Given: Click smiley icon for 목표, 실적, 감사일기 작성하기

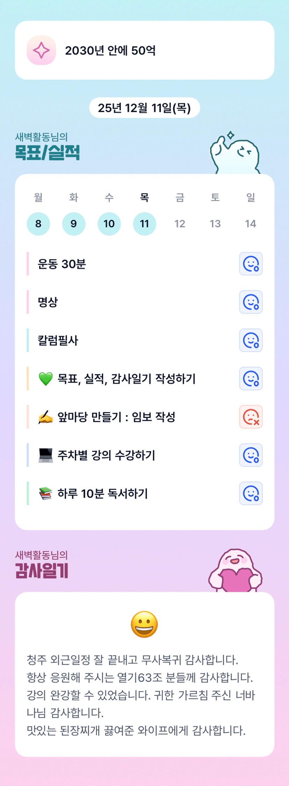Looking at the screenshot, I should point(251,378).
